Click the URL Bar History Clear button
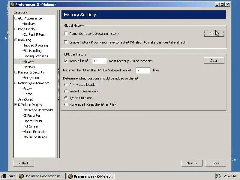 [x=214, y=61]
